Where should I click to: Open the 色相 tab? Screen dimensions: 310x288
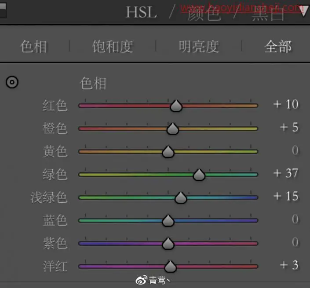[x=34, y=47]
